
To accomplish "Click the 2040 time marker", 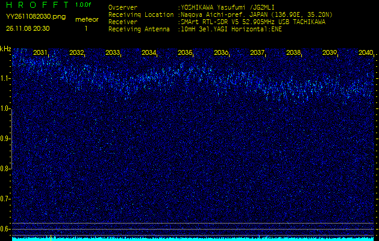I will (365, 53).
